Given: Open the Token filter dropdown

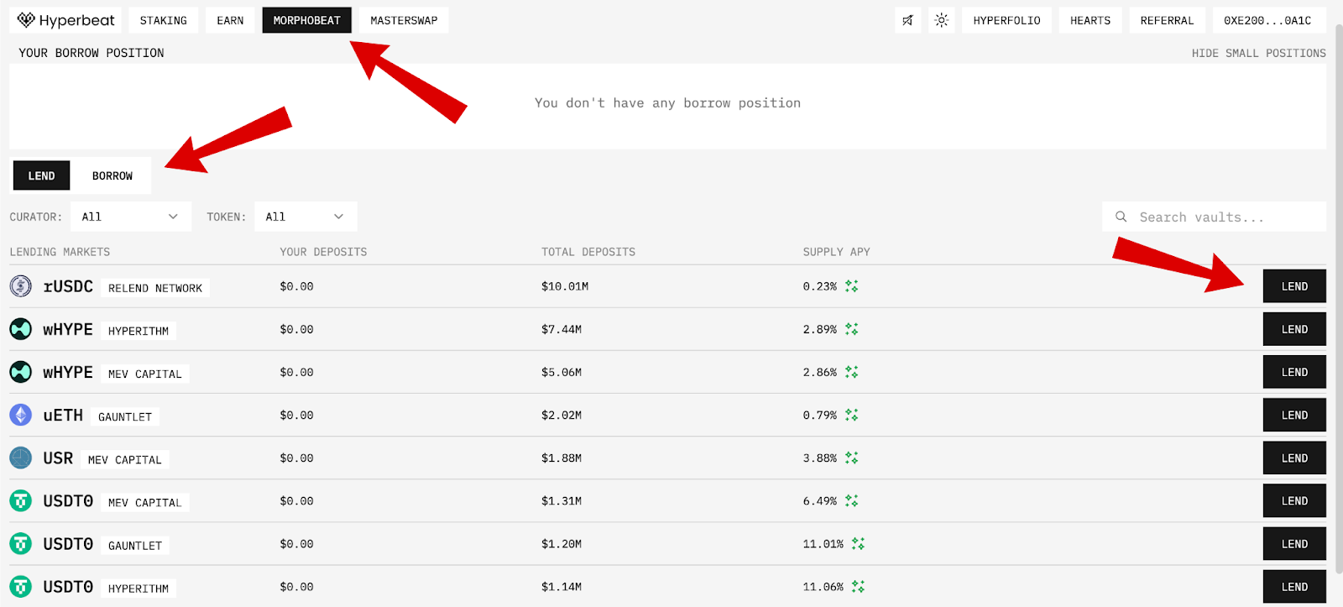Looking at the screenshot, I should click(x=306, y=217).
